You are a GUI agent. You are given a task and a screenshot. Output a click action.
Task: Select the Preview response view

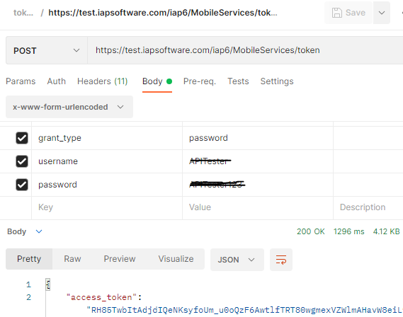point(120,259)
